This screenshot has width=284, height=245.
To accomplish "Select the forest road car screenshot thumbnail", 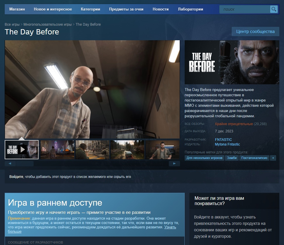I will (127, 150).
